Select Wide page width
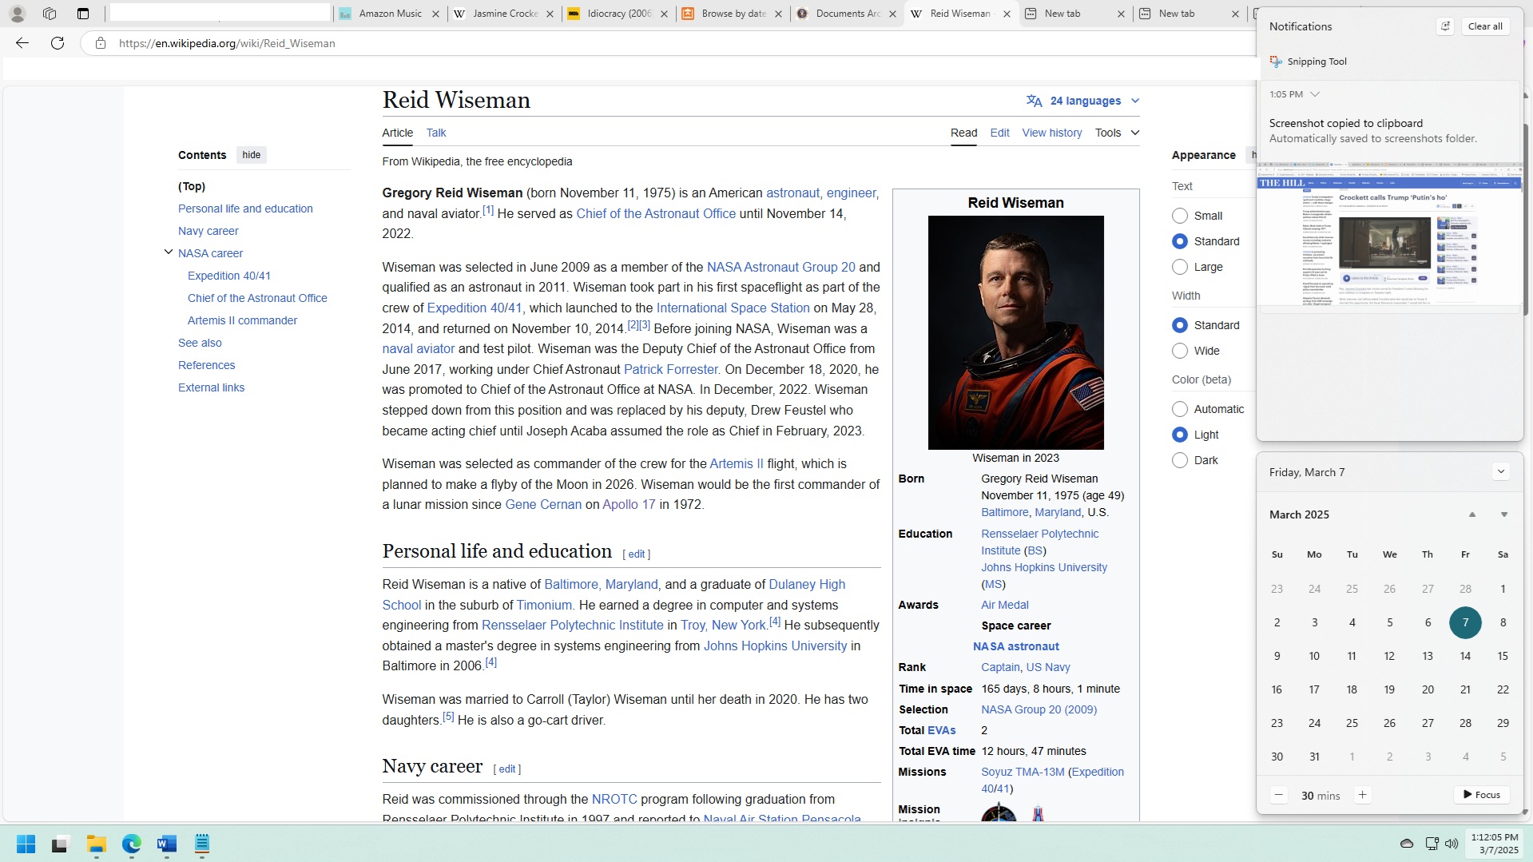1533x862 pixels. [1180, 351]
